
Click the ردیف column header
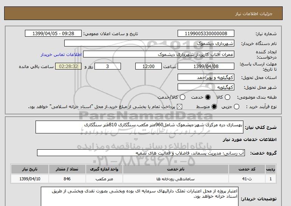[271, 169]
